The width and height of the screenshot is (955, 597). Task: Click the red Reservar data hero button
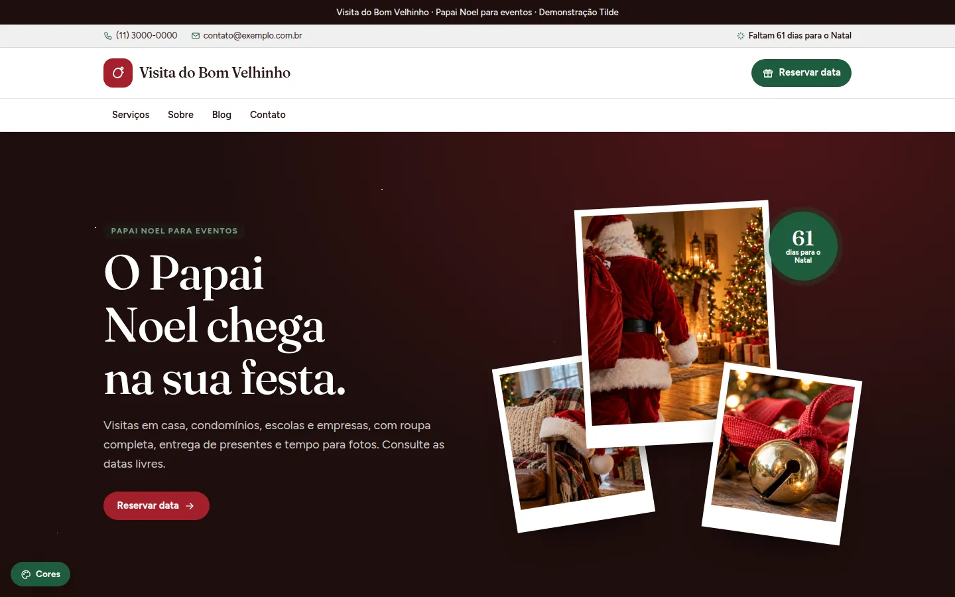[x=157, y=506]
